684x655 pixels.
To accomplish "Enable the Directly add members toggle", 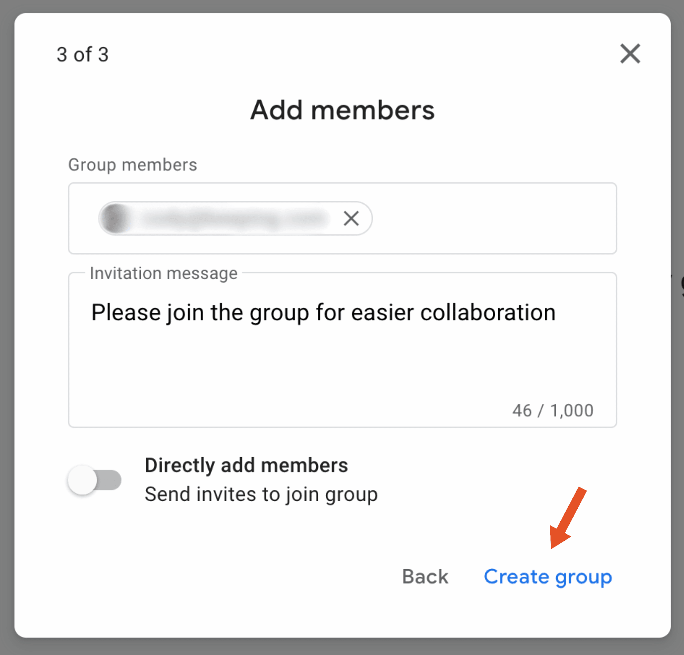I will (95, 480).
